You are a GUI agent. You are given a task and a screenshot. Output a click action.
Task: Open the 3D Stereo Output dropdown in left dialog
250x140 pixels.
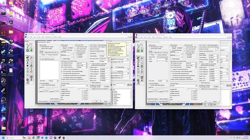coord(74,86)
